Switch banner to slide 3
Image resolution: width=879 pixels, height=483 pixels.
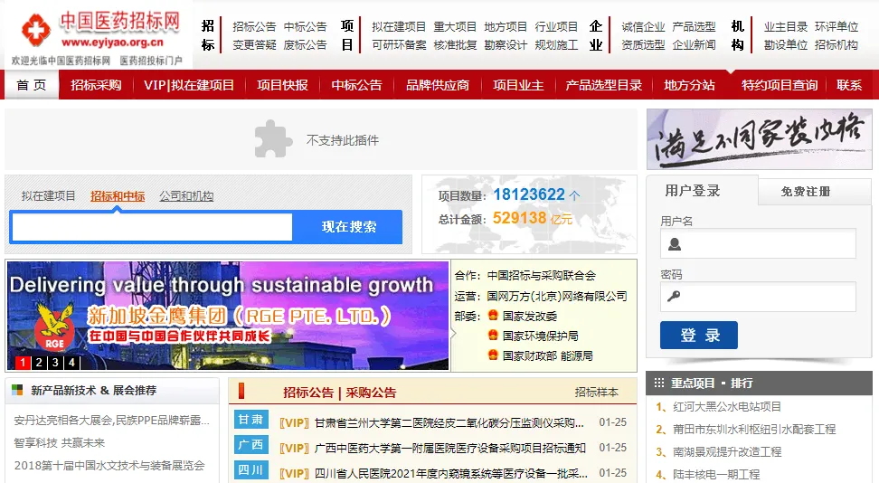(x=55, y=363)
